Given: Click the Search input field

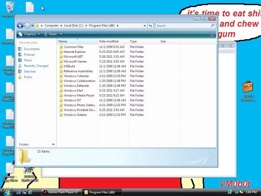Looking at the screenshot, I should [183, 26].
